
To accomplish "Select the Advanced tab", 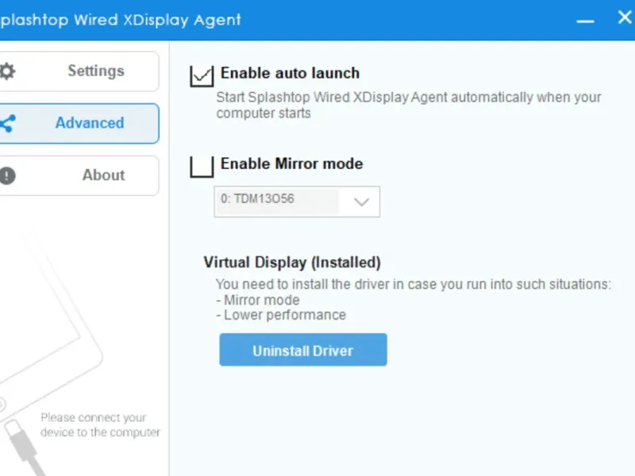I will [x=79, y=124].
